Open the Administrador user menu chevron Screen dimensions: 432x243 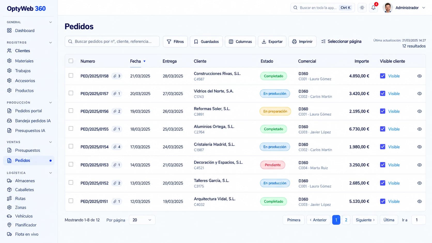click(423, 8)
